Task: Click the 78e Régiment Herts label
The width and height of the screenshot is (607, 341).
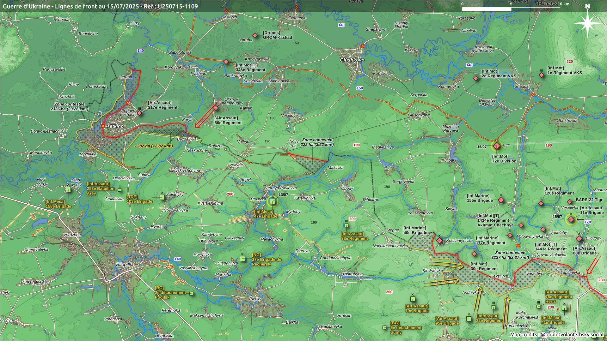Action: tap(559, 297)
